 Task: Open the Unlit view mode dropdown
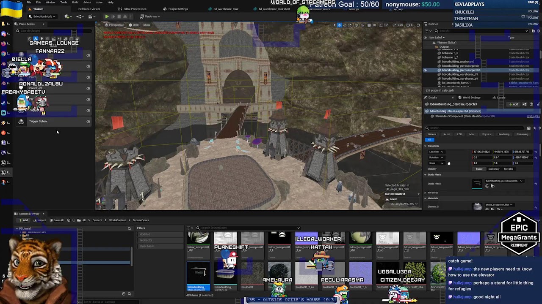(134, 25)
